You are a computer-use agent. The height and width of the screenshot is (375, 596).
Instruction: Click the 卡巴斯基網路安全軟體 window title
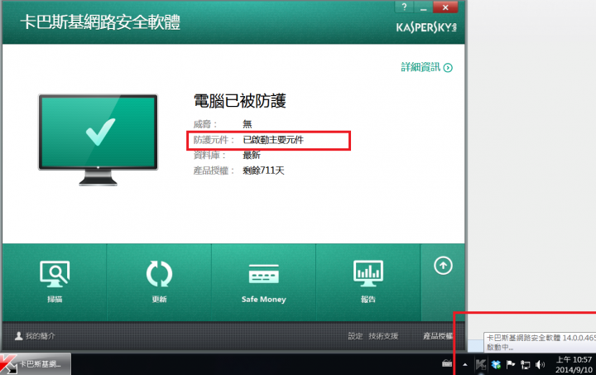coord(100,22)
